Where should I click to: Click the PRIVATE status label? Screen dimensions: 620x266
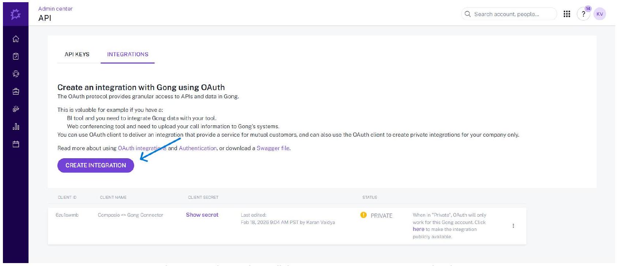click(382, 216)
